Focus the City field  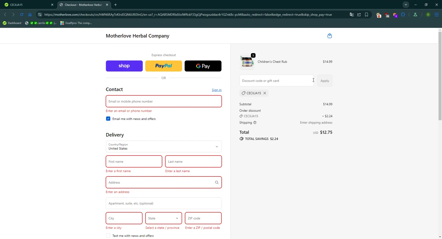click(x=124, y=218)
